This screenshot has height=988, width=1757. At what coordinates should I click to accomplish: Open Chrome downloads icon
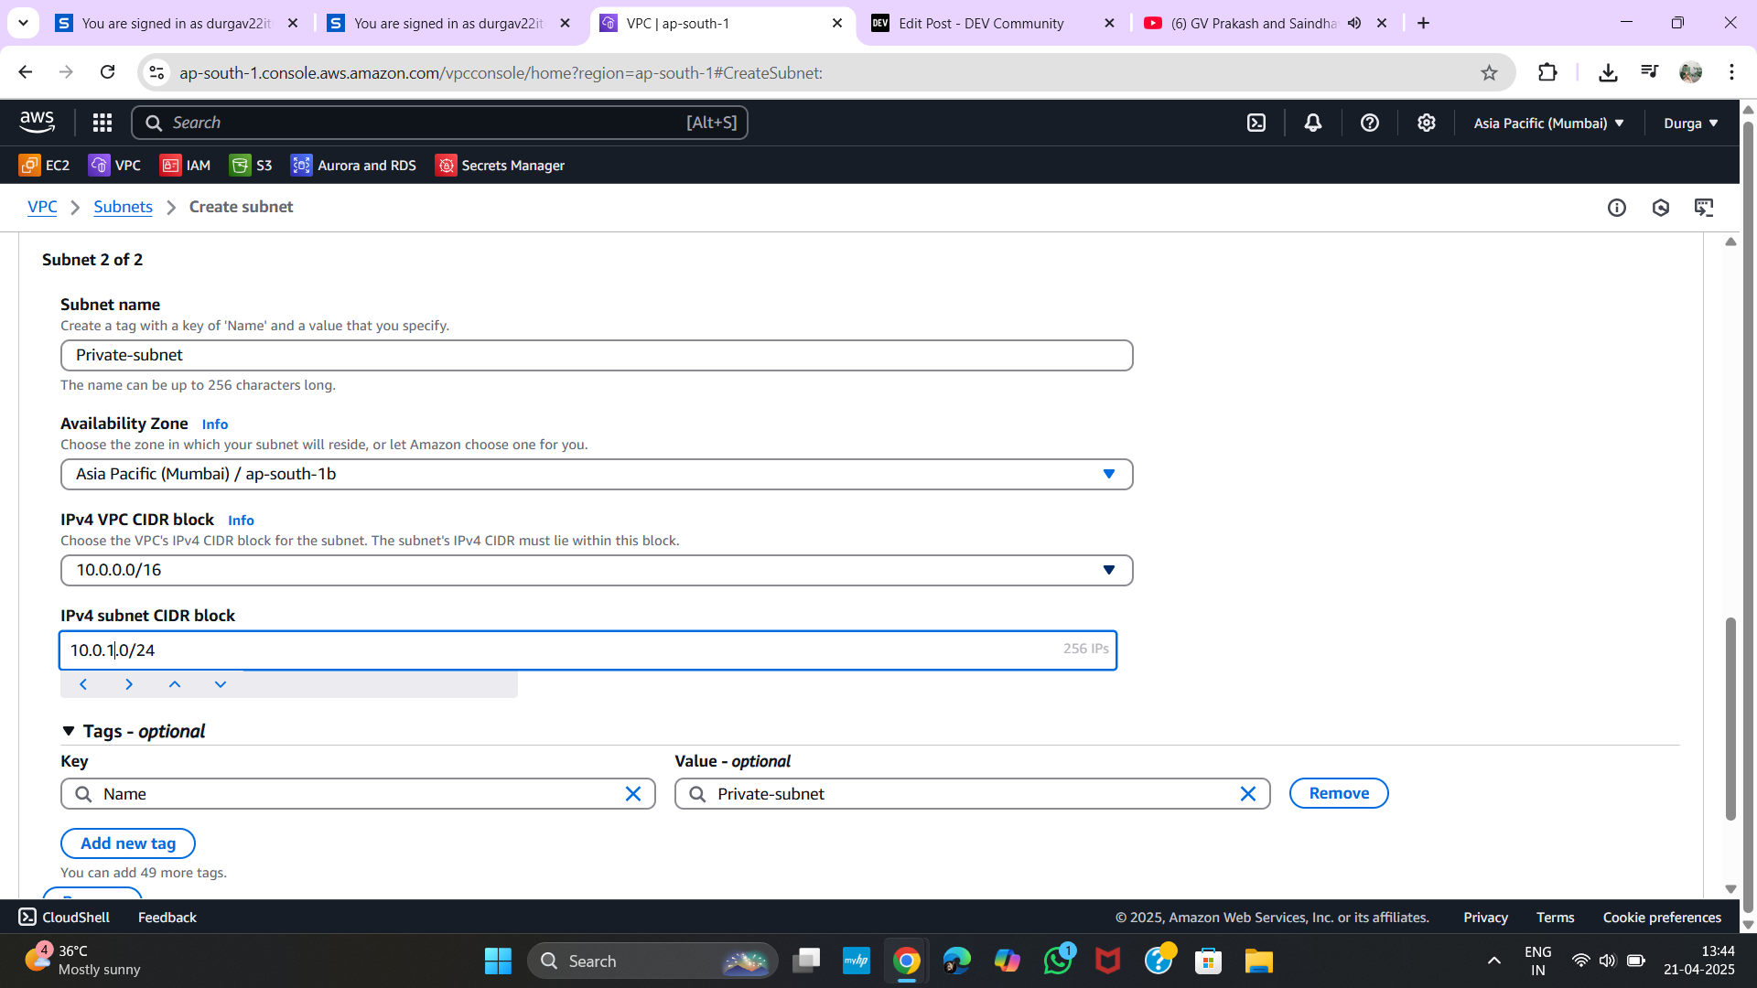pyautogui.click(x=1608, y=72)
